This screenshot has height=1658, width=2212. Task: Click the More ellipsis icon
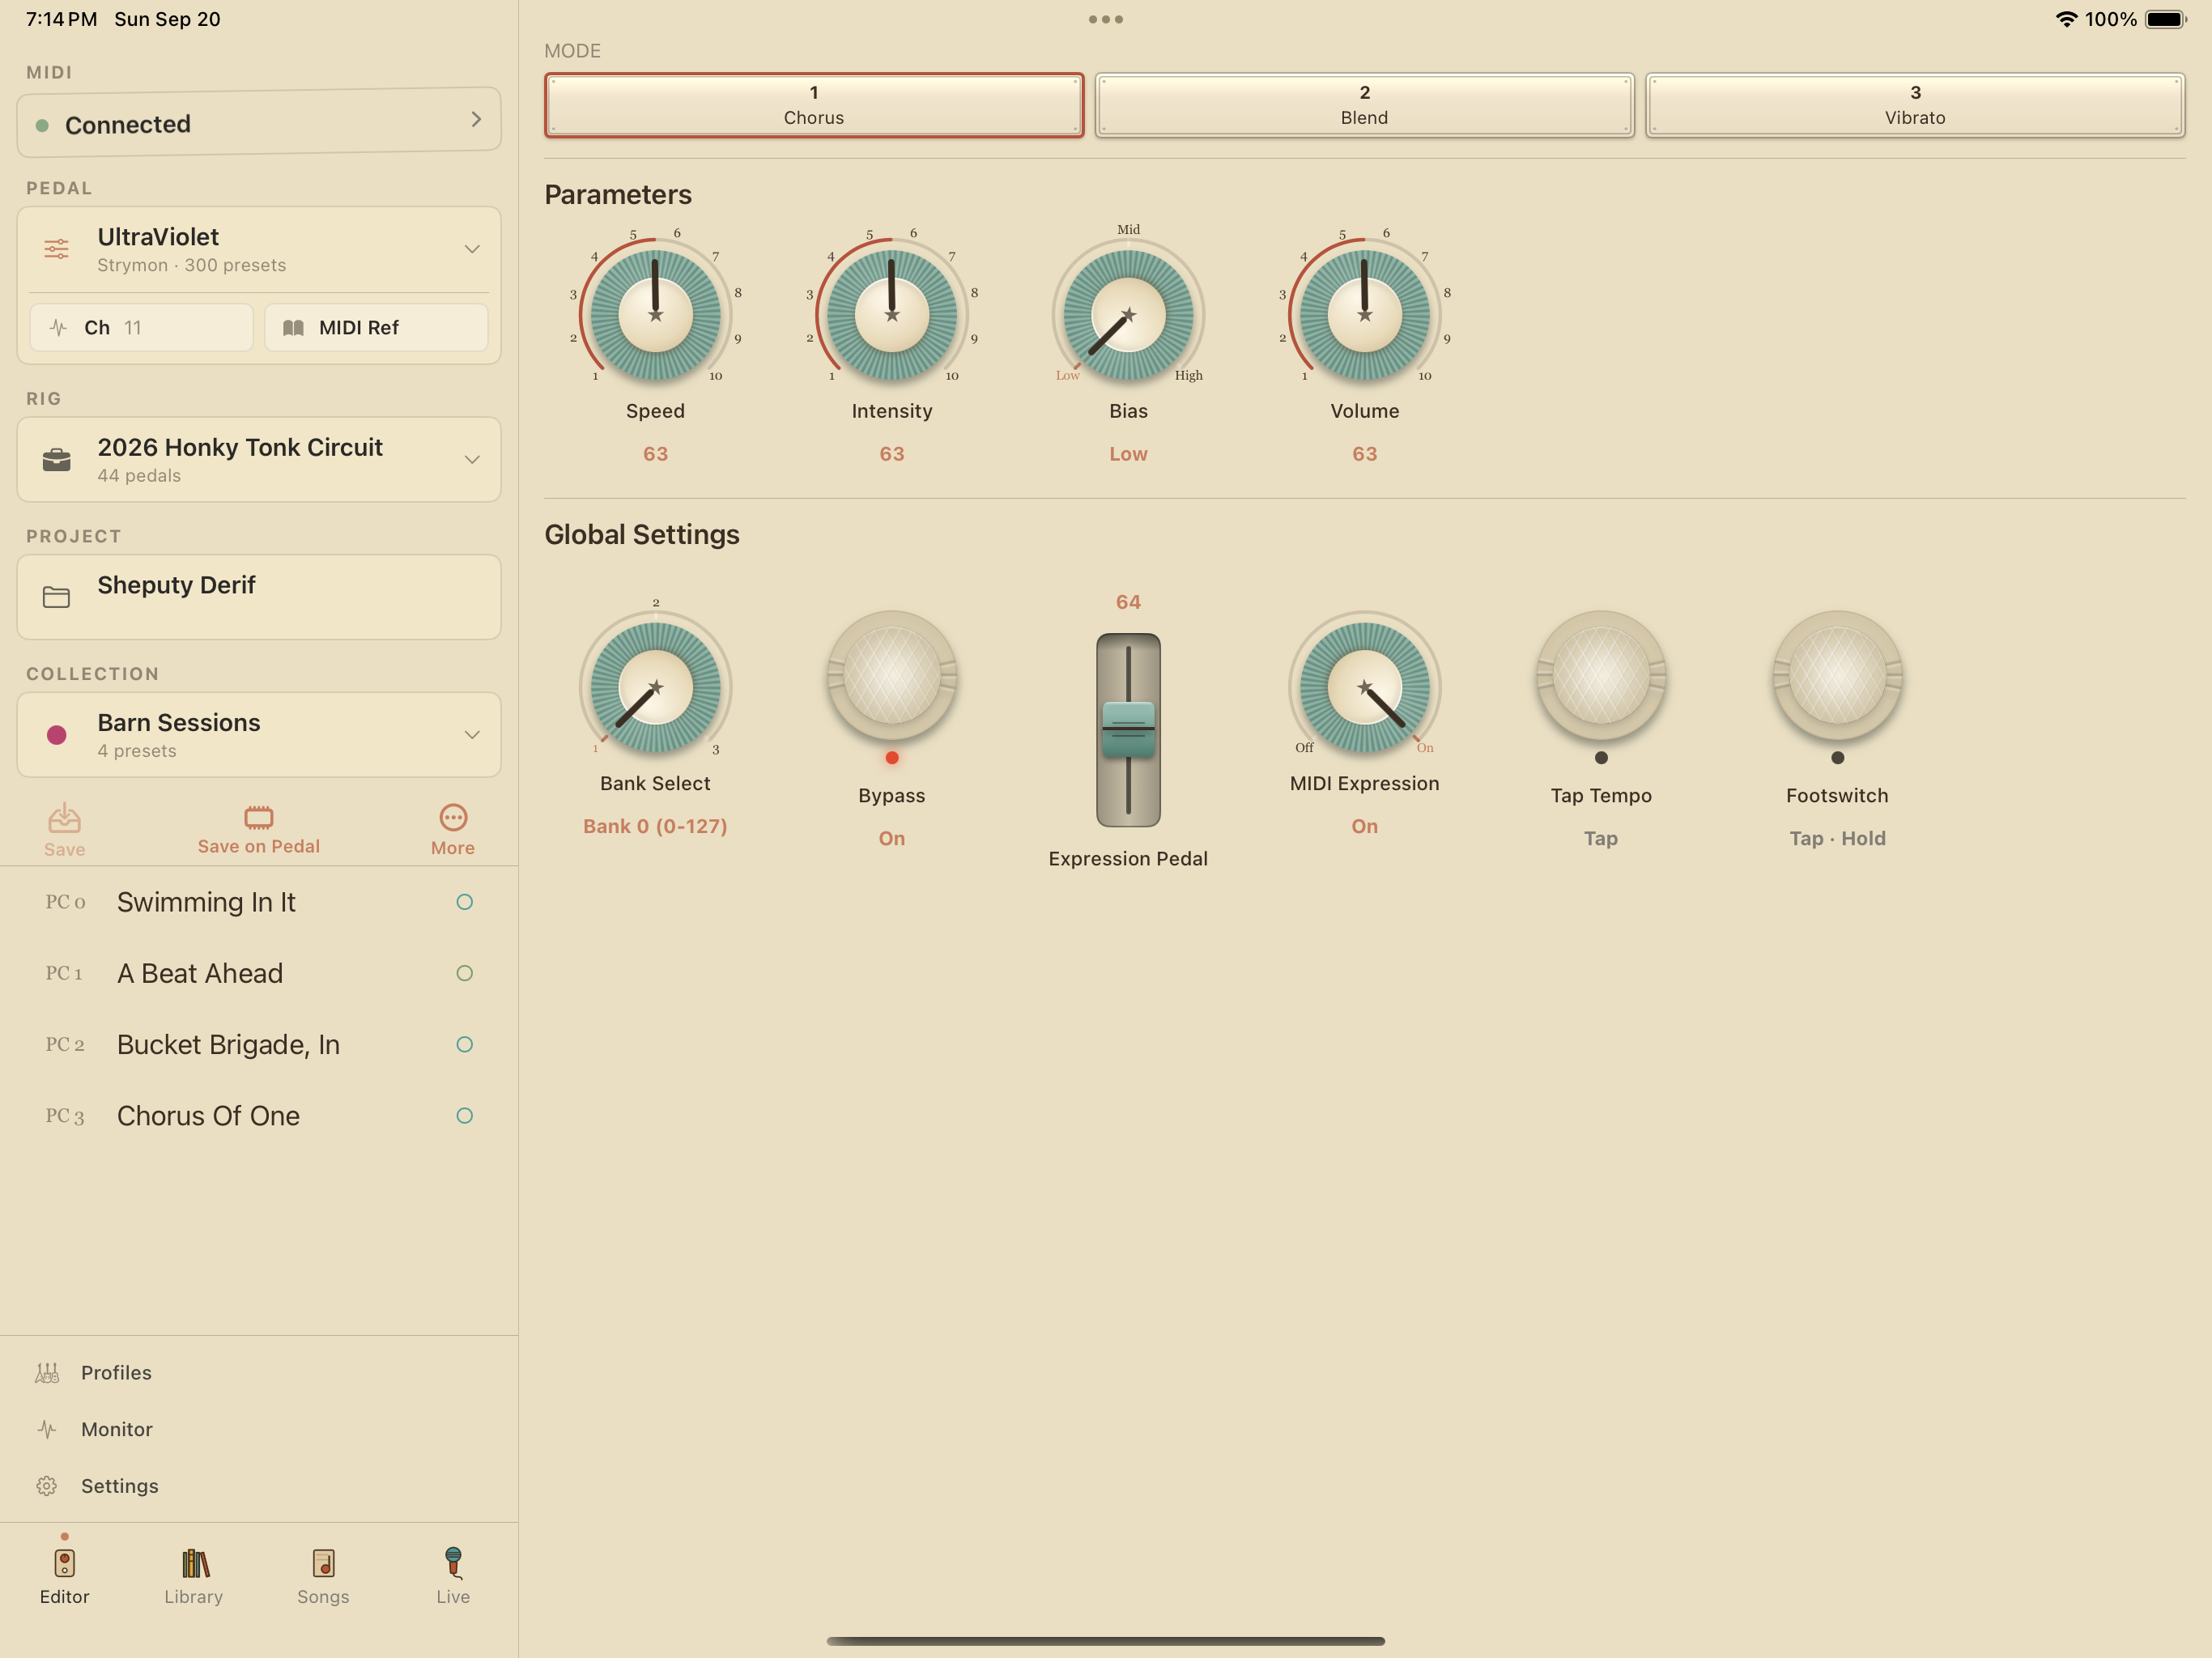453,817
